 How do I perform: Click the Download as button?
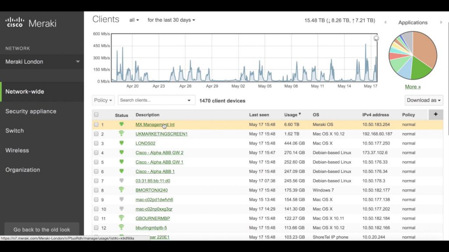coord(424,100)
